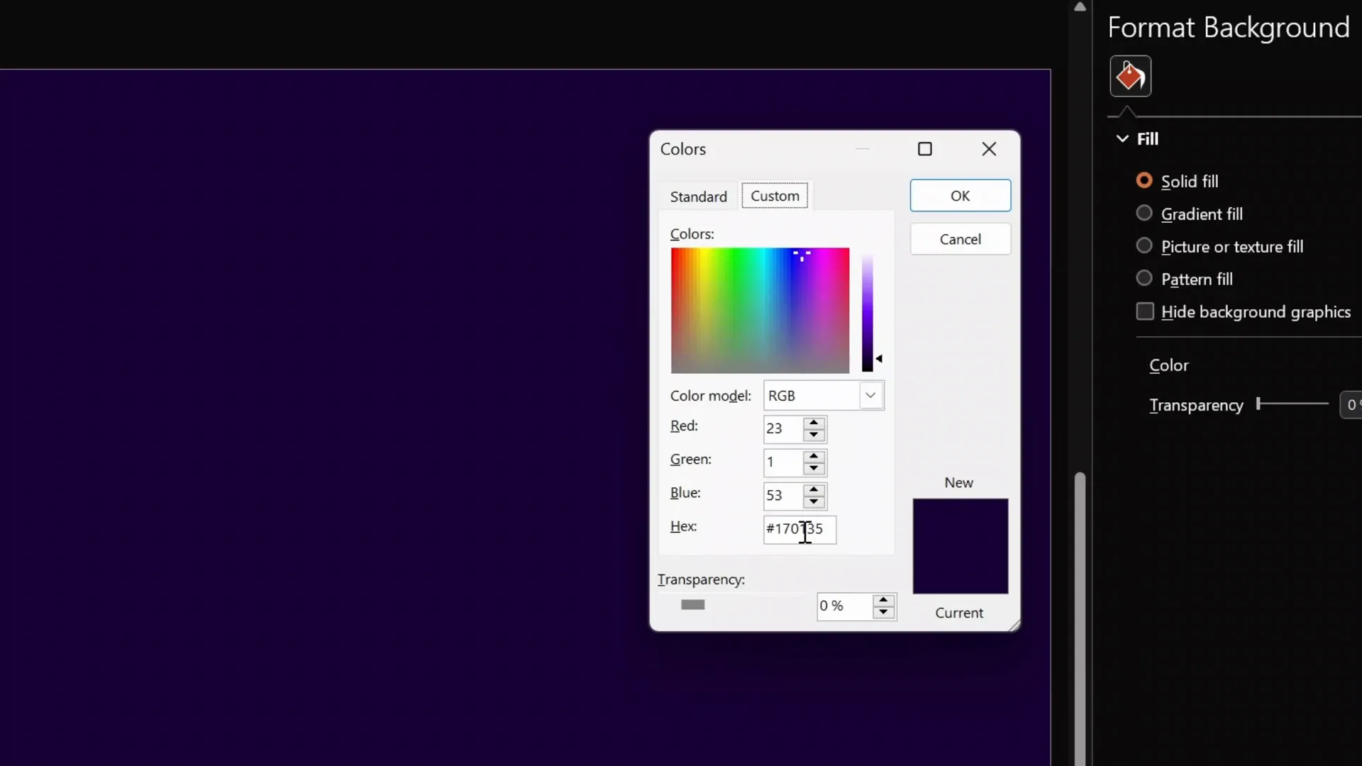1362x766 pixels.
Task: Switch to the Standard tab
Action: tap(699, 196)
